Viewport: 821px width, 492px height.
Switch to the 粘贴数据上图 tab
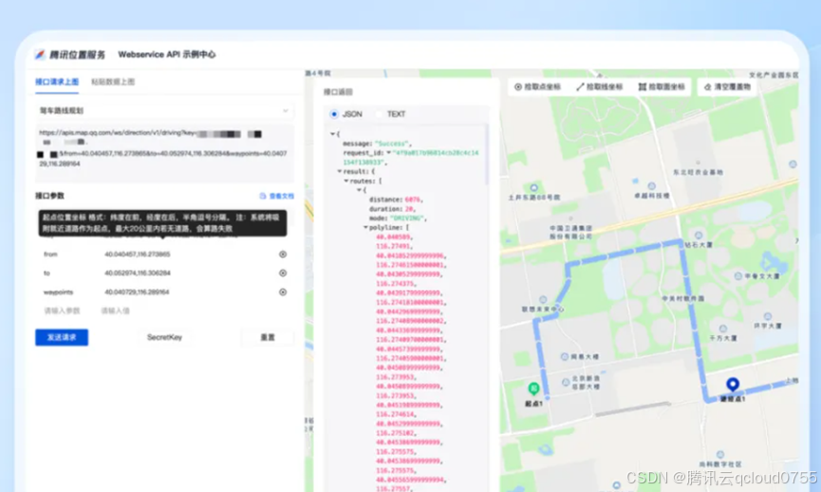(113, 82)
